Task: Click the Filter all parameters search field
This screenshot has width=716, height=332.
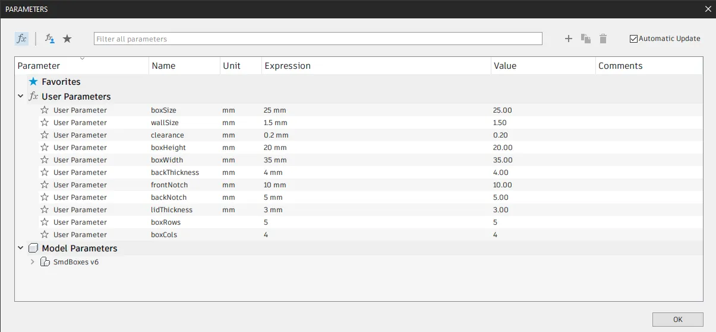Action: tap(318, 39)
